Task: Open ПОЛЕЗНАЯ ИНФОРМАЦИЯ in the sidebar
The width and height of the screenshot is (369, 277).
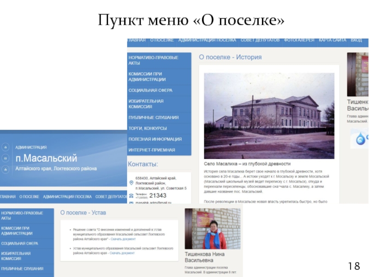Action: pos(159,139)
